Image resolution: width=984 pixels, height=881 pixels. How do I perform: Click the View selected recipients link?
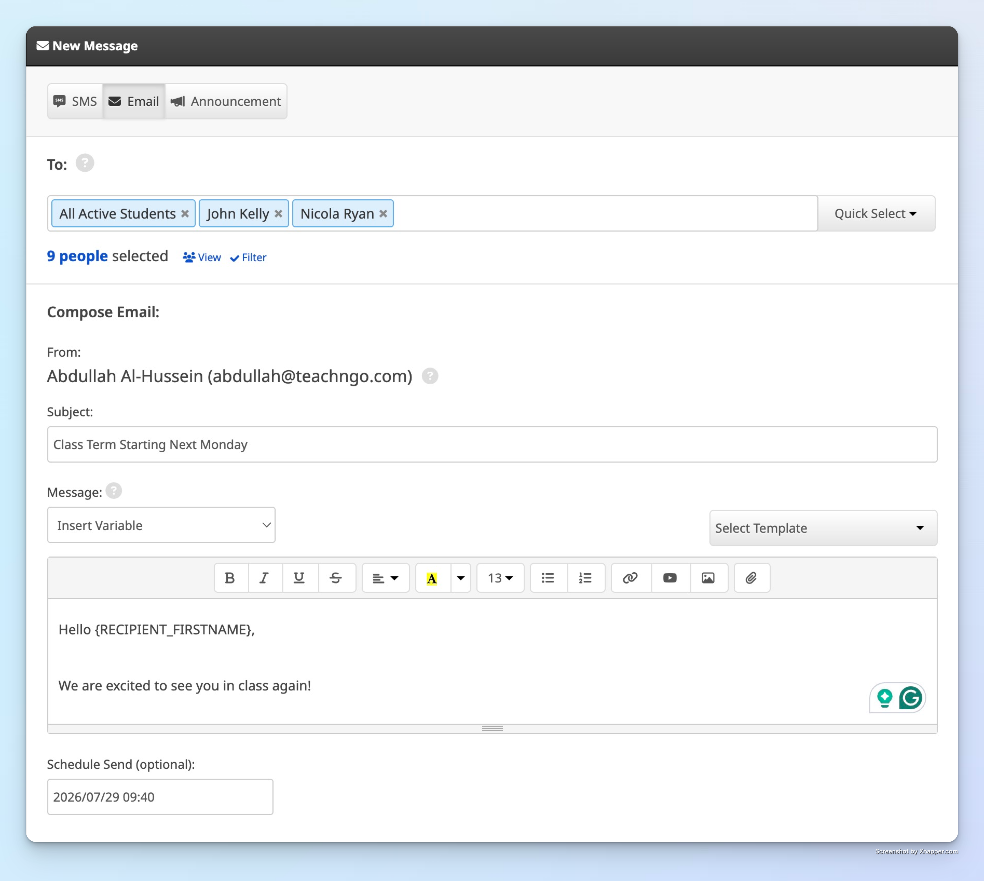[202, 257]
